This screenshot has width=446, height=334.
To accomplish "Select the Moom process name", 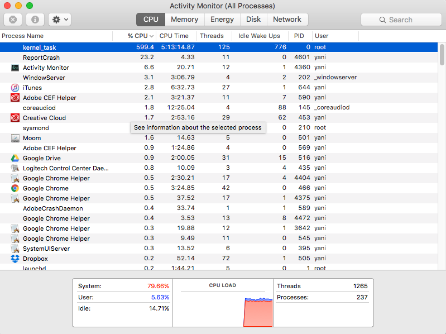I will (x=32, y=138).
